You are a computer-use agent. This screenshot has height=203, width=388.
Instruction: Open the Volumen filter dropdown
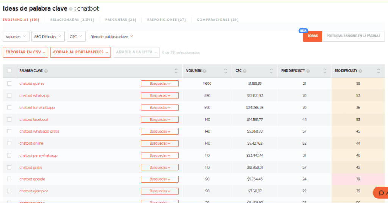click(x=16, y=37)
